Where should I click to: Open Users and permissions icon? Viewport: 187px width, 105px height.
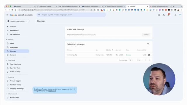point(164,15)
